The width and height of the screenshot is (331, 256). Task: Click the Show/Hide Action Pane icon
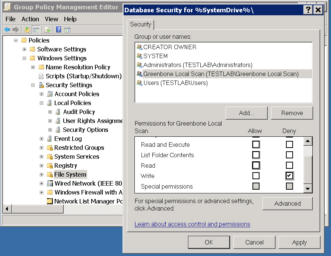tap(68, 29)
